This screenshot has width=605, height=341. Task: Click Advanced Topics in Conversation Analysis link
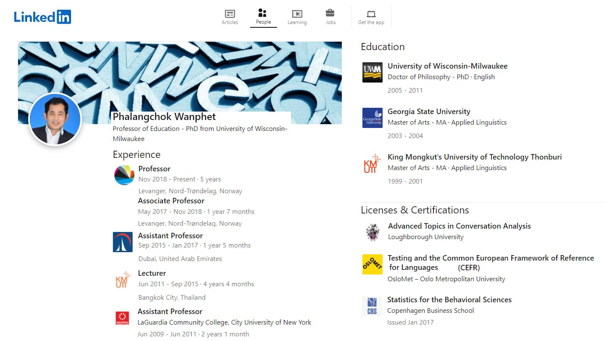pos(459,226)
